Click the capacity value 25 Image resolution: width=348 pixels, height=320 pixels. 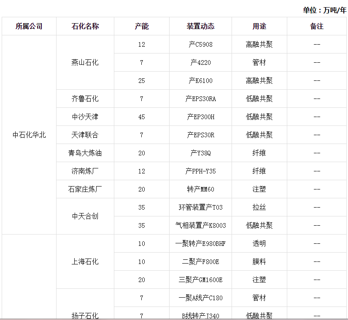[x=142, y=81]
